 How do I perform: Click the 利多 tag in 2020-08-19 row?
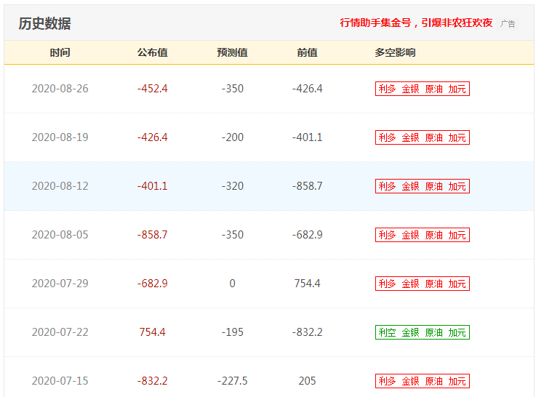point(422,137)
